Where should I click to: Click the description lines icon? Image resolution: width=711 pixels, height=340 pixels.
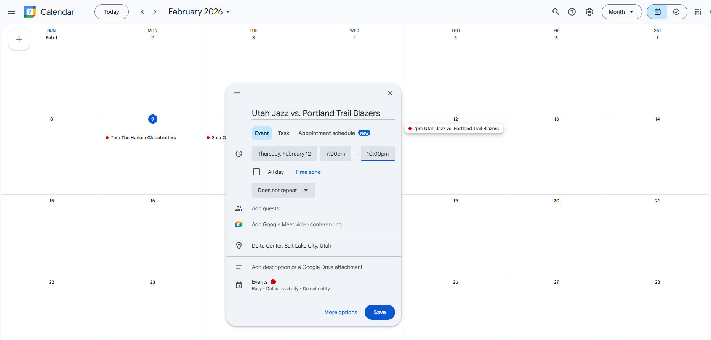239,267
